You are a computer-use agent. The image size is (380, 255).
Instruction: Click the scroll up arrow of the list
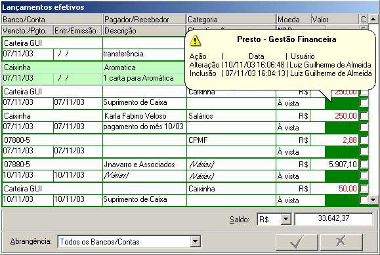click(x=373, y=19)
